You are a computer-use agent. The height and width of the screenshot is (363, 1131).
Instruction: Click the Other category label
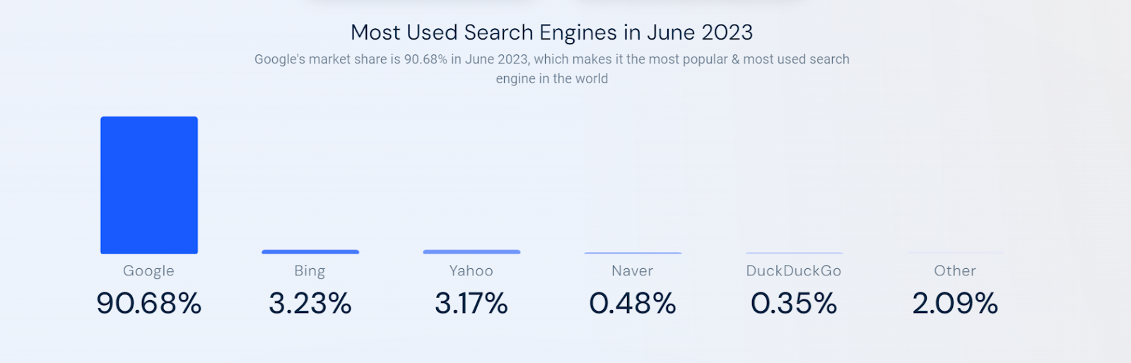click(955, 270)
